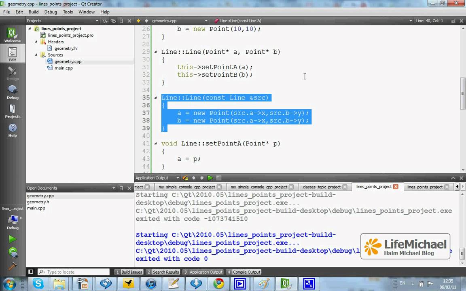
Task: Re-run application from Application Output toolbar
Action: 210,178
